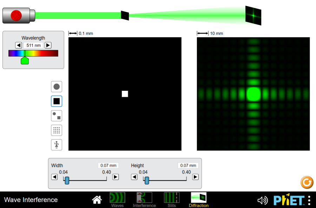Click the small diffraction screen at top
The height and width of the screenshot is (208, 316).
[x=253, y=15]
